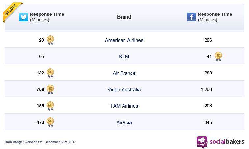
Task: Click the Facebook Response Time header
Action: (215, 17)
